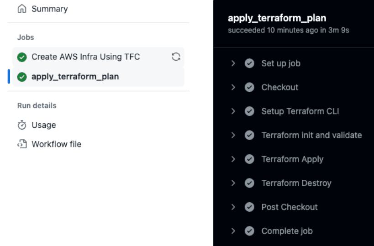Viewport: 374px width, 246px height.
Task: Expand the Set up job step
Action: coord(233,63)
